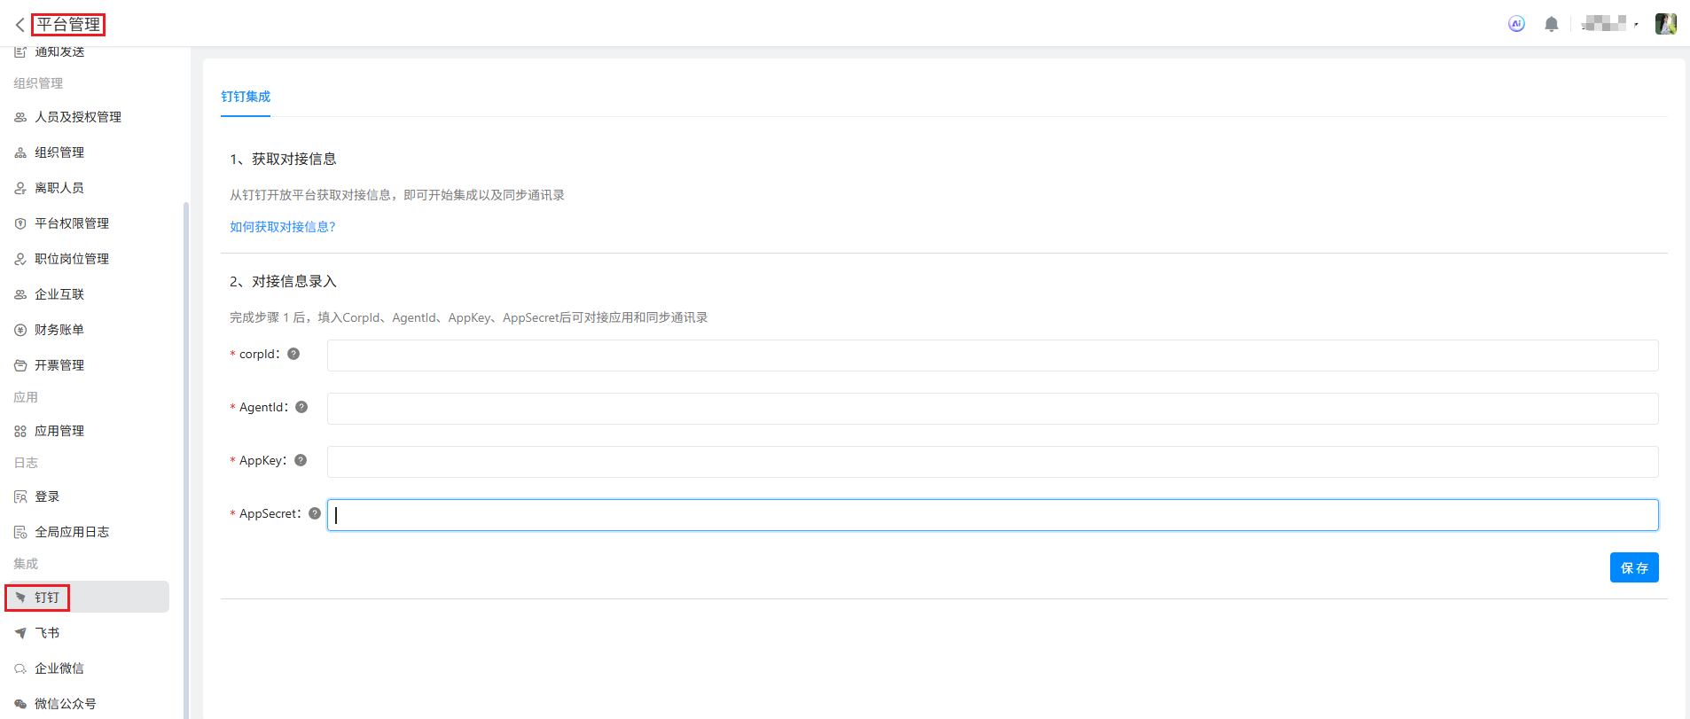Click the back arrow beside 平台管理
This screenshot has width=1690, height=719.
click(20, 25)
